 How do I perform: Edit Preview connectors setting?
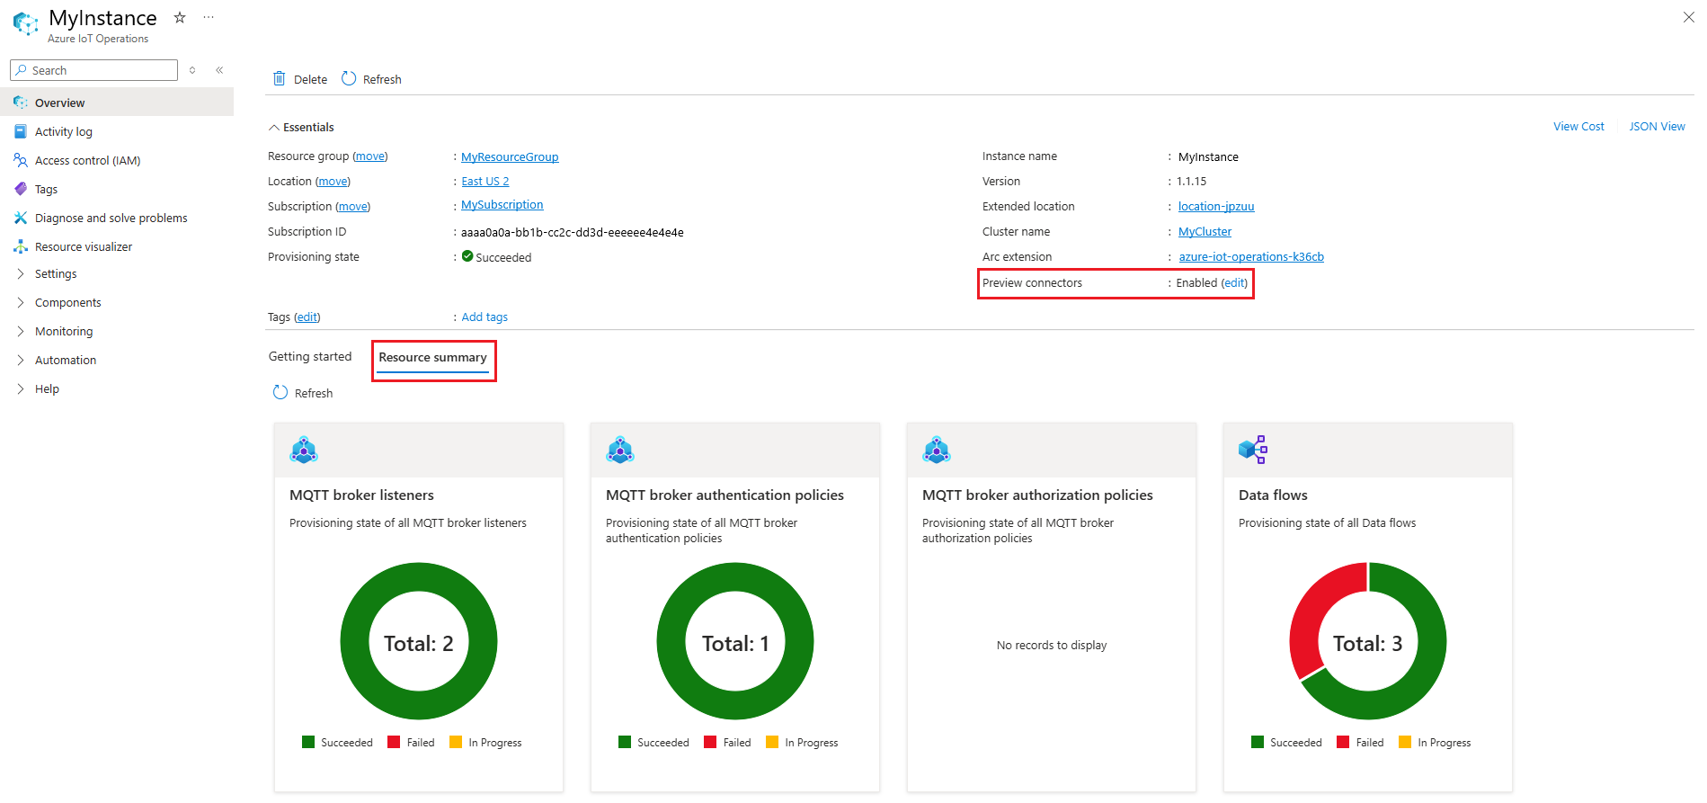click(x=1234, y=282)
